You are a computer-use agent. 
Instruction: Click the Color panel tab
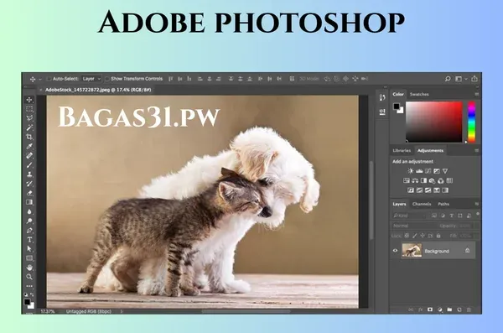coord(398,94)
